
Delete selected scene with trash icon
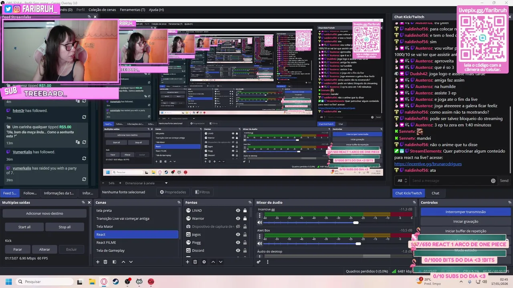(x=105, y=262)
